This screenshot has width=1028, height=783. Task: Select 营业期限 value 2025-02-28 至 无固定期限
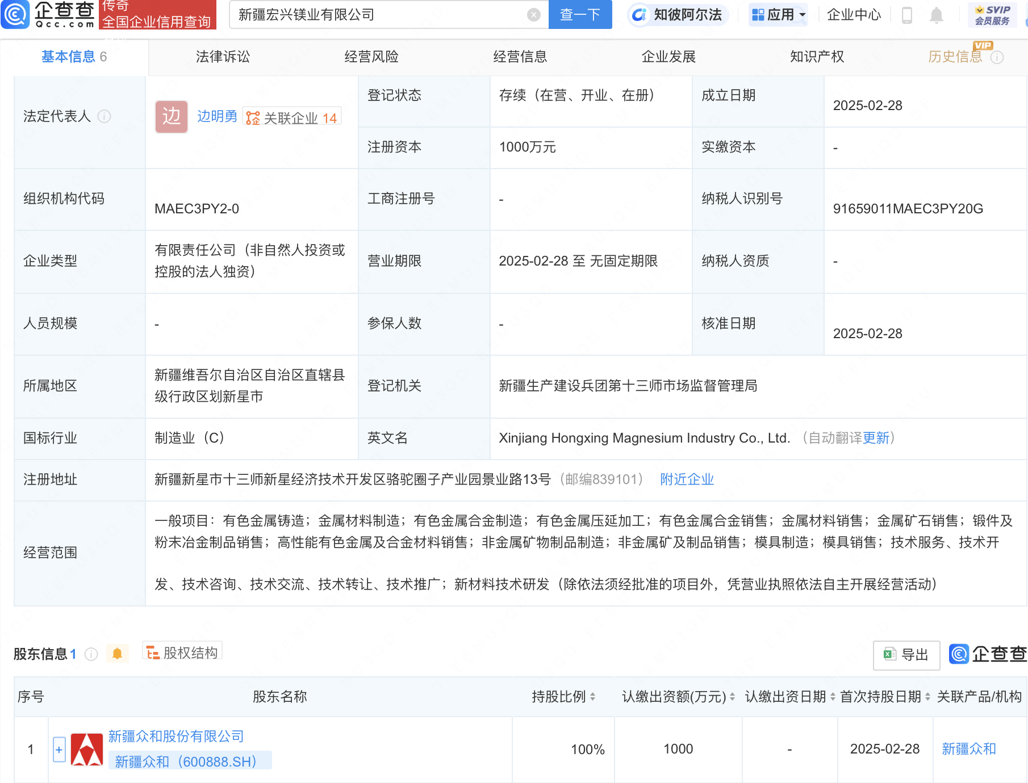pos(578,261)
